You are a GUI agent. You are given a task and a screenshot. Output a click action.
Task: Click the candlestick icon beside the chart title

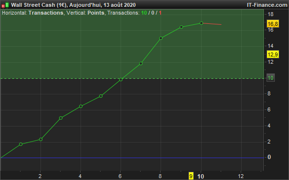[5, 5]
